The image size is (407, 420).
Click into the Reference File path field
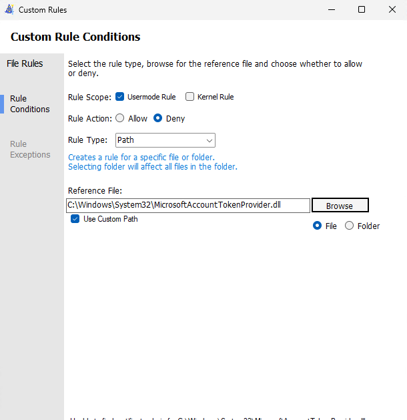pos(187,205)
